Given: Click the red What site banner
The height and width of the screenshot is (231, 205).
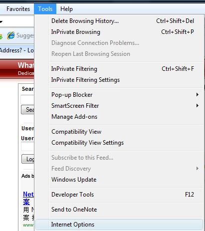Looking at the screenshot, I should [x=17, y=68].
